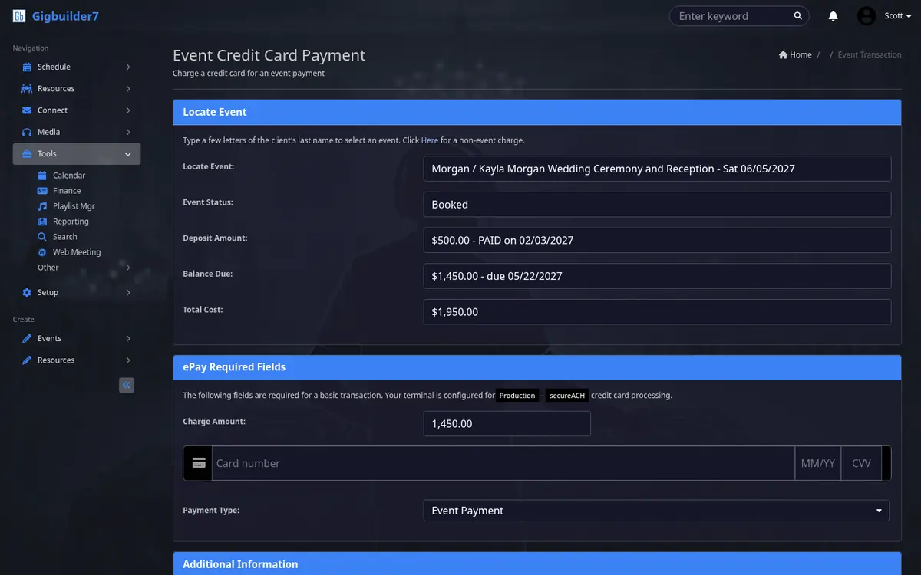Click the Gigbuilder7 brand name link
This screenshot has width=921, height=575.
pyautogui.click(x=65, y=16)
